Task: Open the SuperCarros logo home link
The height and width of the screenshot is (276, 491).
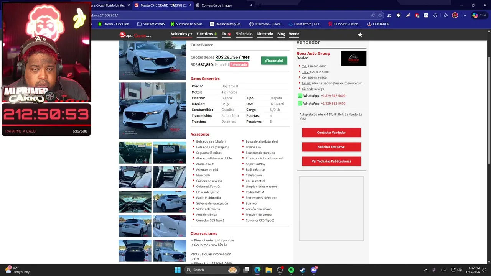Action: point(135,35)
